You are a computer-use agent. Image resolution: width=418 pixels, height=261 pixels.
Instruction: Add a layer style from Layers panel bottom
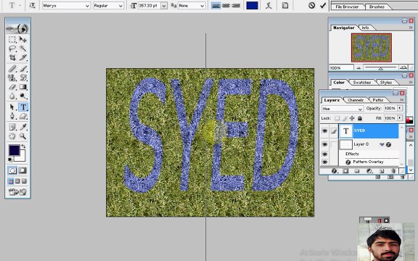pyautogui.click(x=335, y=171)
